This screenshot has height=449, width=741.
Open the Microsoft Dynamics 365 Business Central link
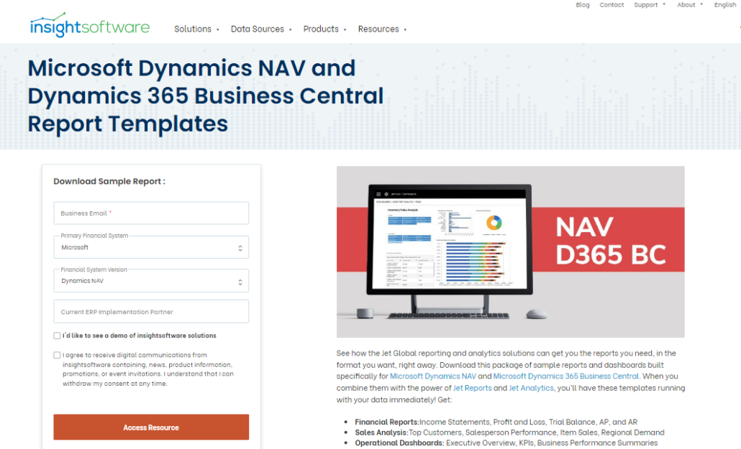pyautogui.click(x=565, y=376)
